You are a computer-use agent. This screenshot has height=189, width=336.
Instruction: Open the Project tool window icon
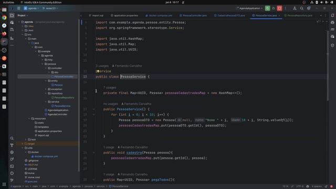(12, 15)
